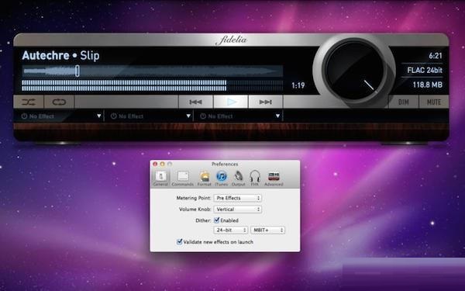Open the leftmost No Effect dropdown arrow
The image size is (465, 291).
[99, 116]
